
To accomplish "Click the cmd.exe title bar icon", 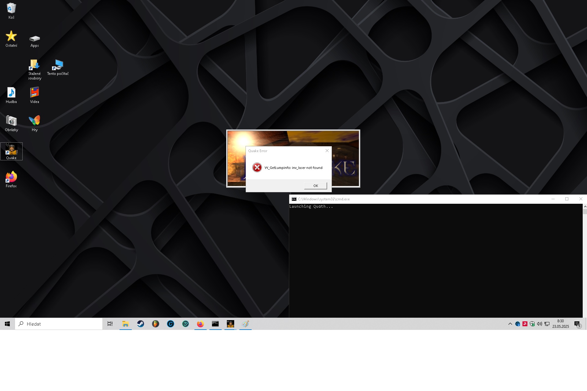I will click(x=294, y=199).
